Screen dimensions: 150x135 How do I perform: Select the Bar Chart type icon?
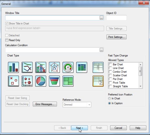pos(13,67)
